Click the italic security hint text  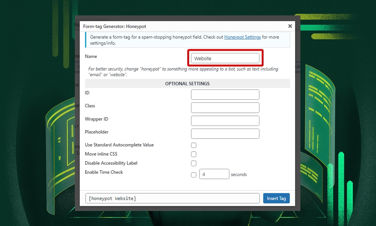[187, 71]
